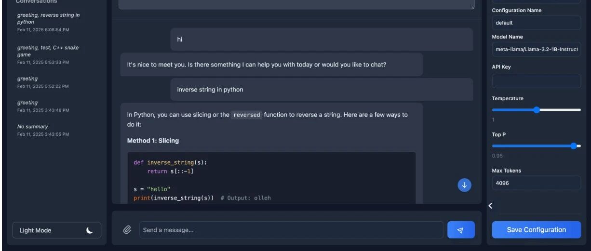Click the paper plane send button

[461, 230]
